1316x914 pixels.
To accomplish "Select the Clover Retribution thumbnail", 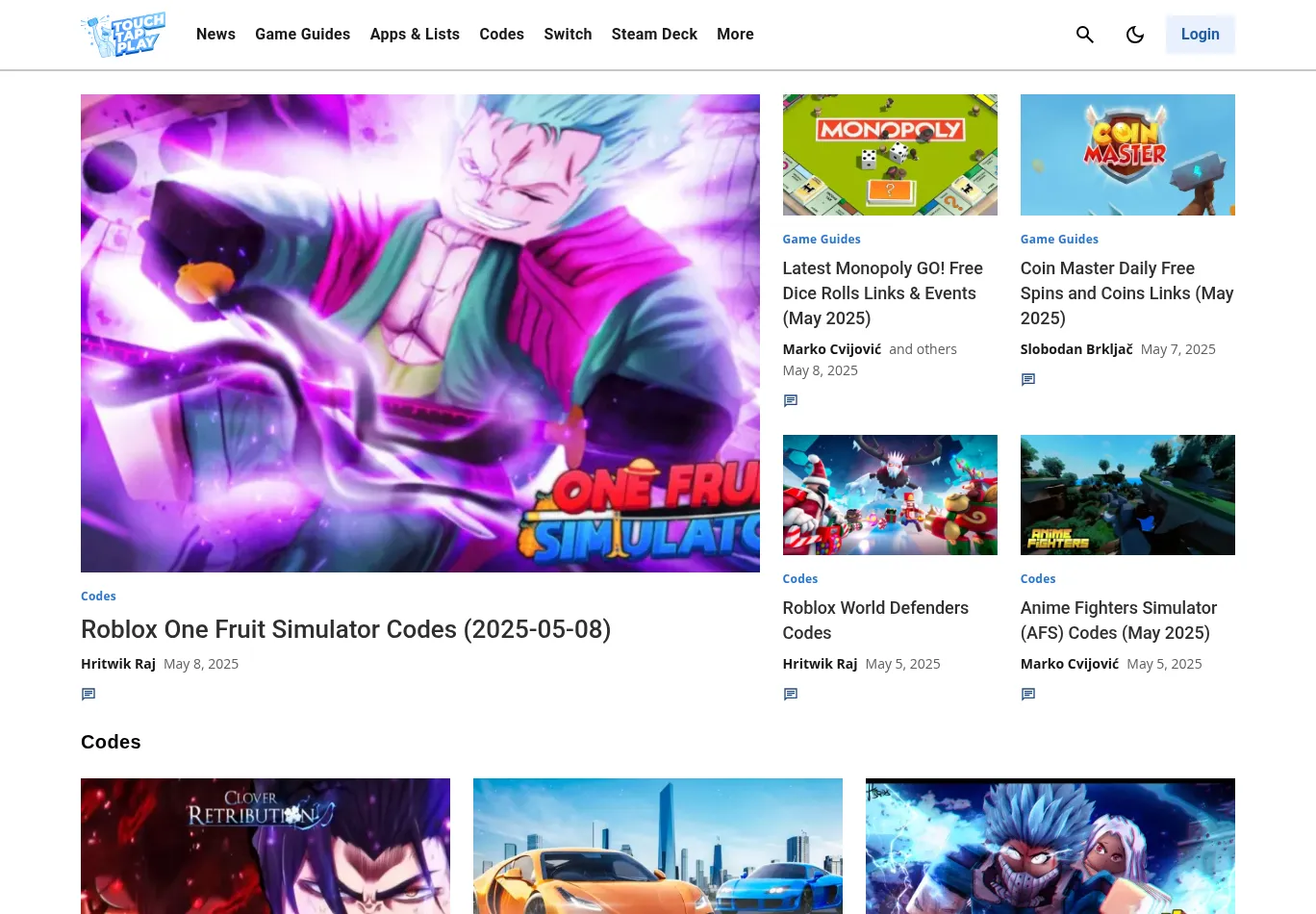I will (266, 846).
